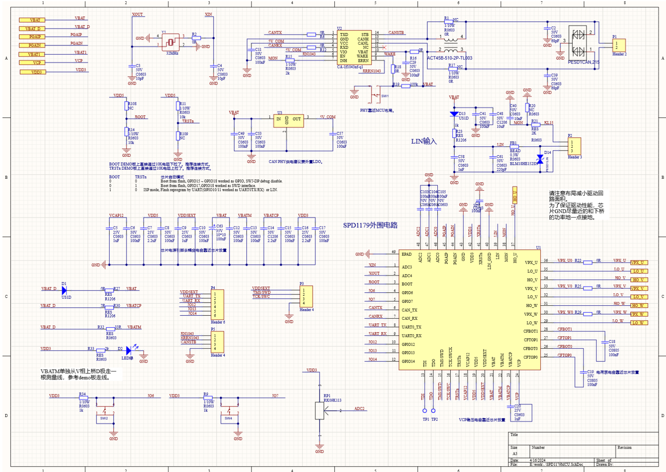666x472 pixels.
Task: Select the U3 LDO regulator block
Action: 288,121
